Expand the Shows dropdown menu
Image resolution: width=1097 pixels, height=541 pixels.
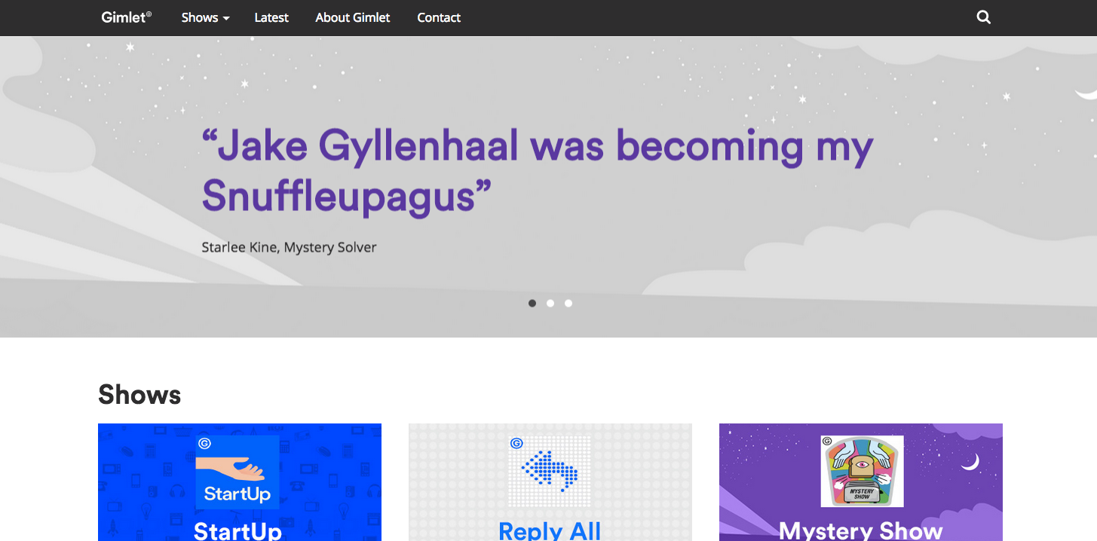[205, 17]
